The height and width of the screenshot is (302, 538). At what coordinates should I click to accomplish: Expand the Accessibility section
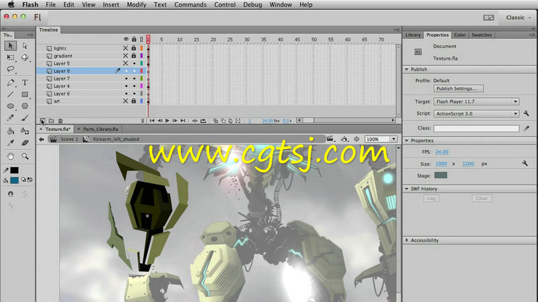tap(407, 240)
